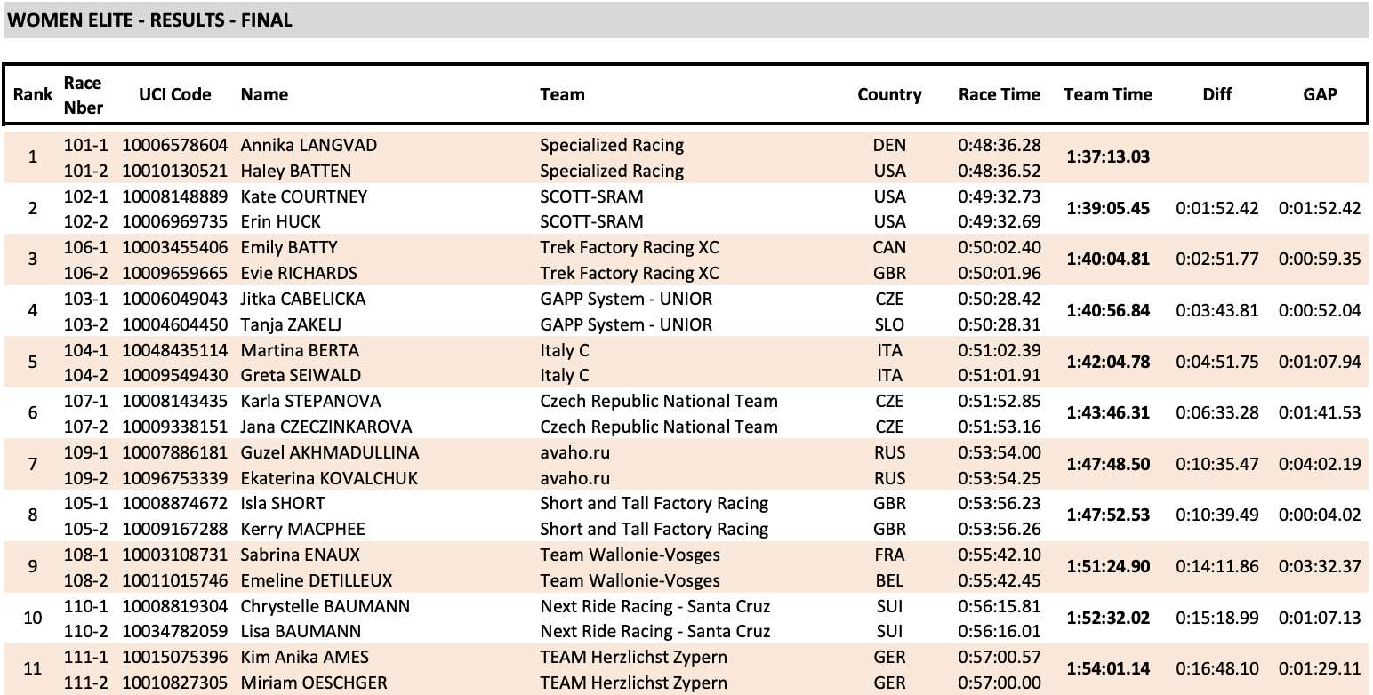Select the name 'Emily BATTY'
This screenshot has width=1373, height=695.
(289, 247)
